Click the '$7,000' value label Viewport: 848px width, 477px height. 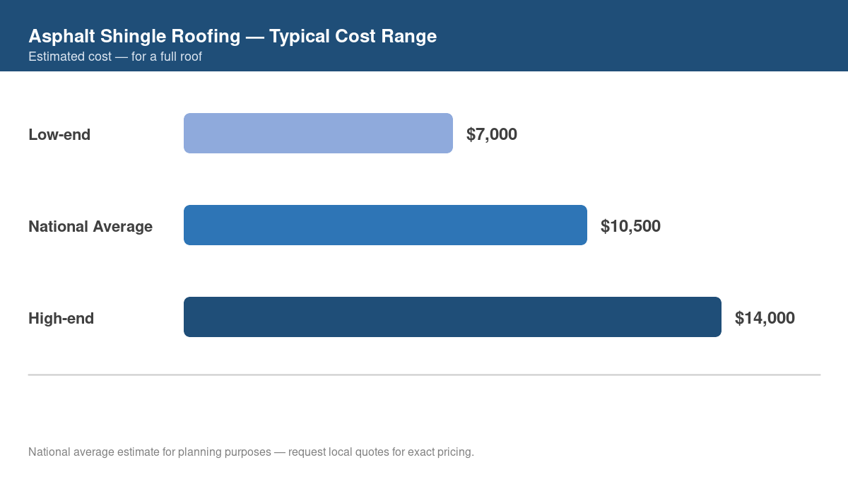tap(492, 134)
